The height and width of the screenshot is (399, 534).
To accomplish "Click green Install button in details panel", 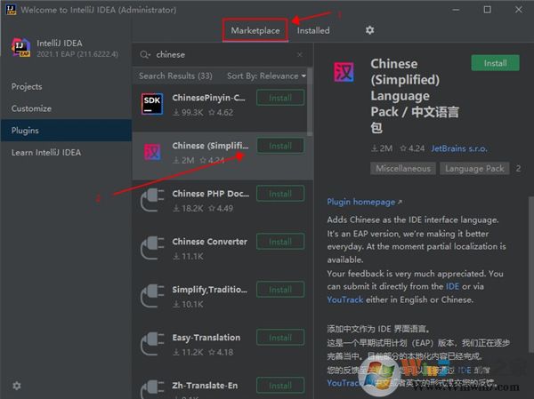I will [495, 63].
